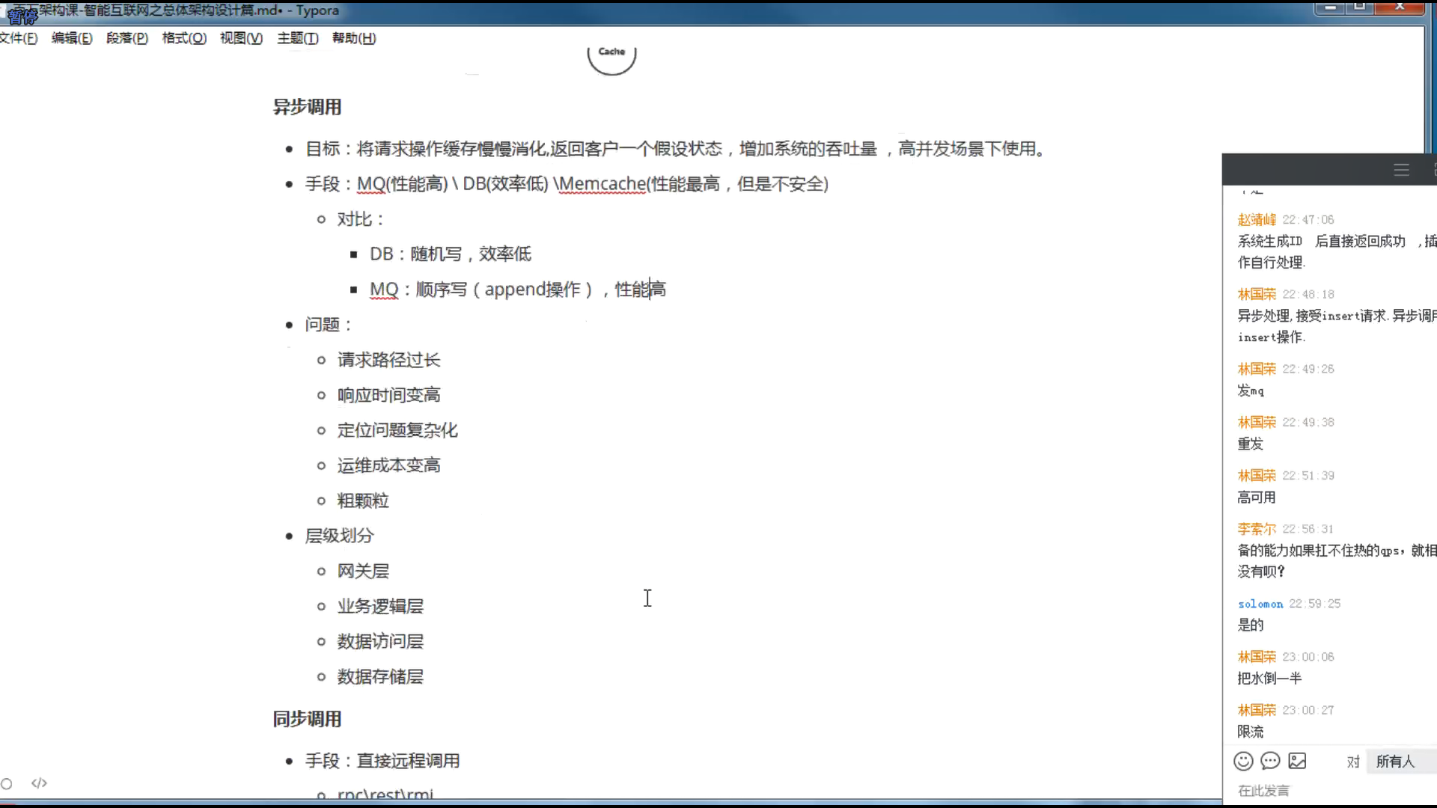Open the 编辑(E) menu

pos(72,38)
